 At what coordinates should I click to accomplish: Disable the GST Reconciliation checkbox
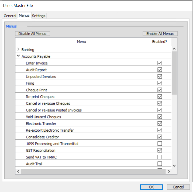tap(160, 150)
